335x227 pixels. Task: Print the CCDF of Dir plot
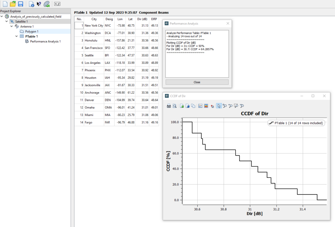[x=169, y=106]
